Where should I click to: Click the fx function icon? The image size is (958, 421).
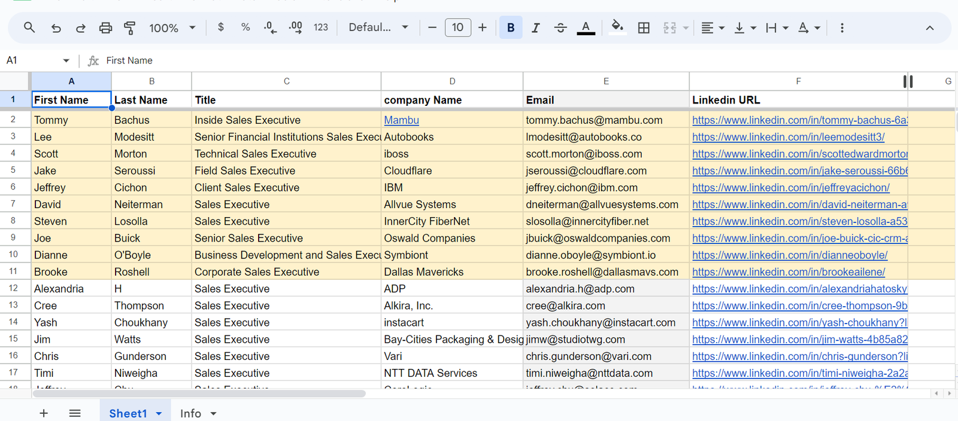click(93, 60)
